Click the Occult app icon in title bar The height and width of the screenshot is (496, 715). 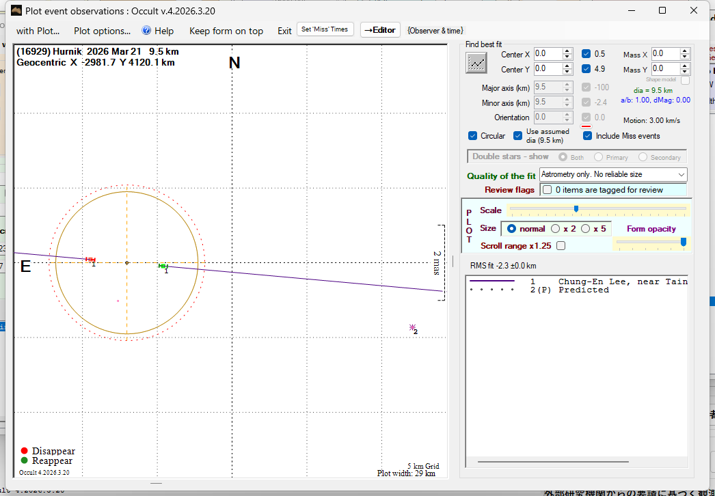click(15, 10)
